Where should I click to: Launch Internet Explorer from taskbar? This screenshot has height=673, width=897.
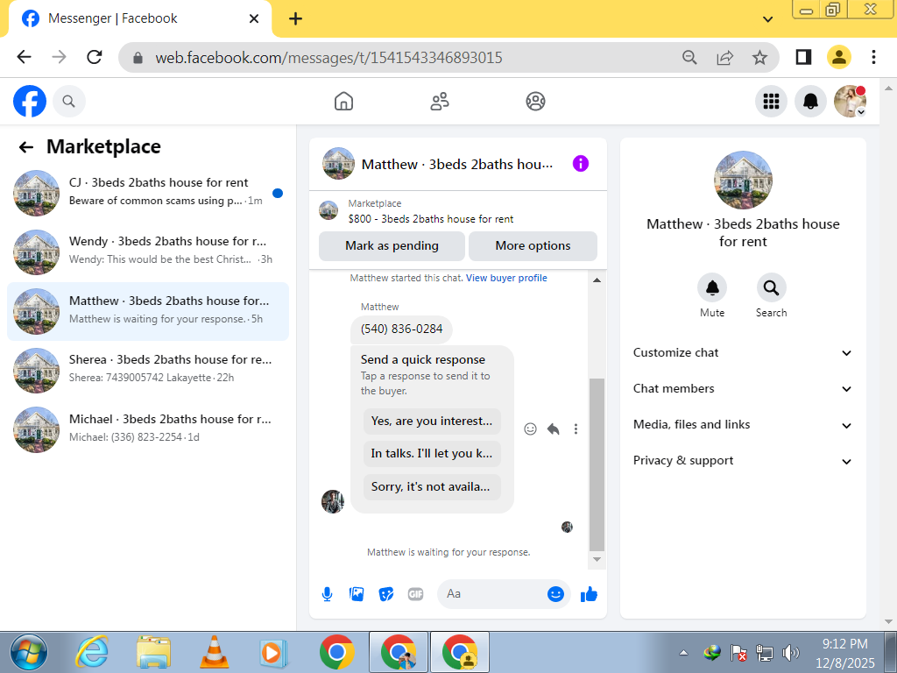point(92,653)
